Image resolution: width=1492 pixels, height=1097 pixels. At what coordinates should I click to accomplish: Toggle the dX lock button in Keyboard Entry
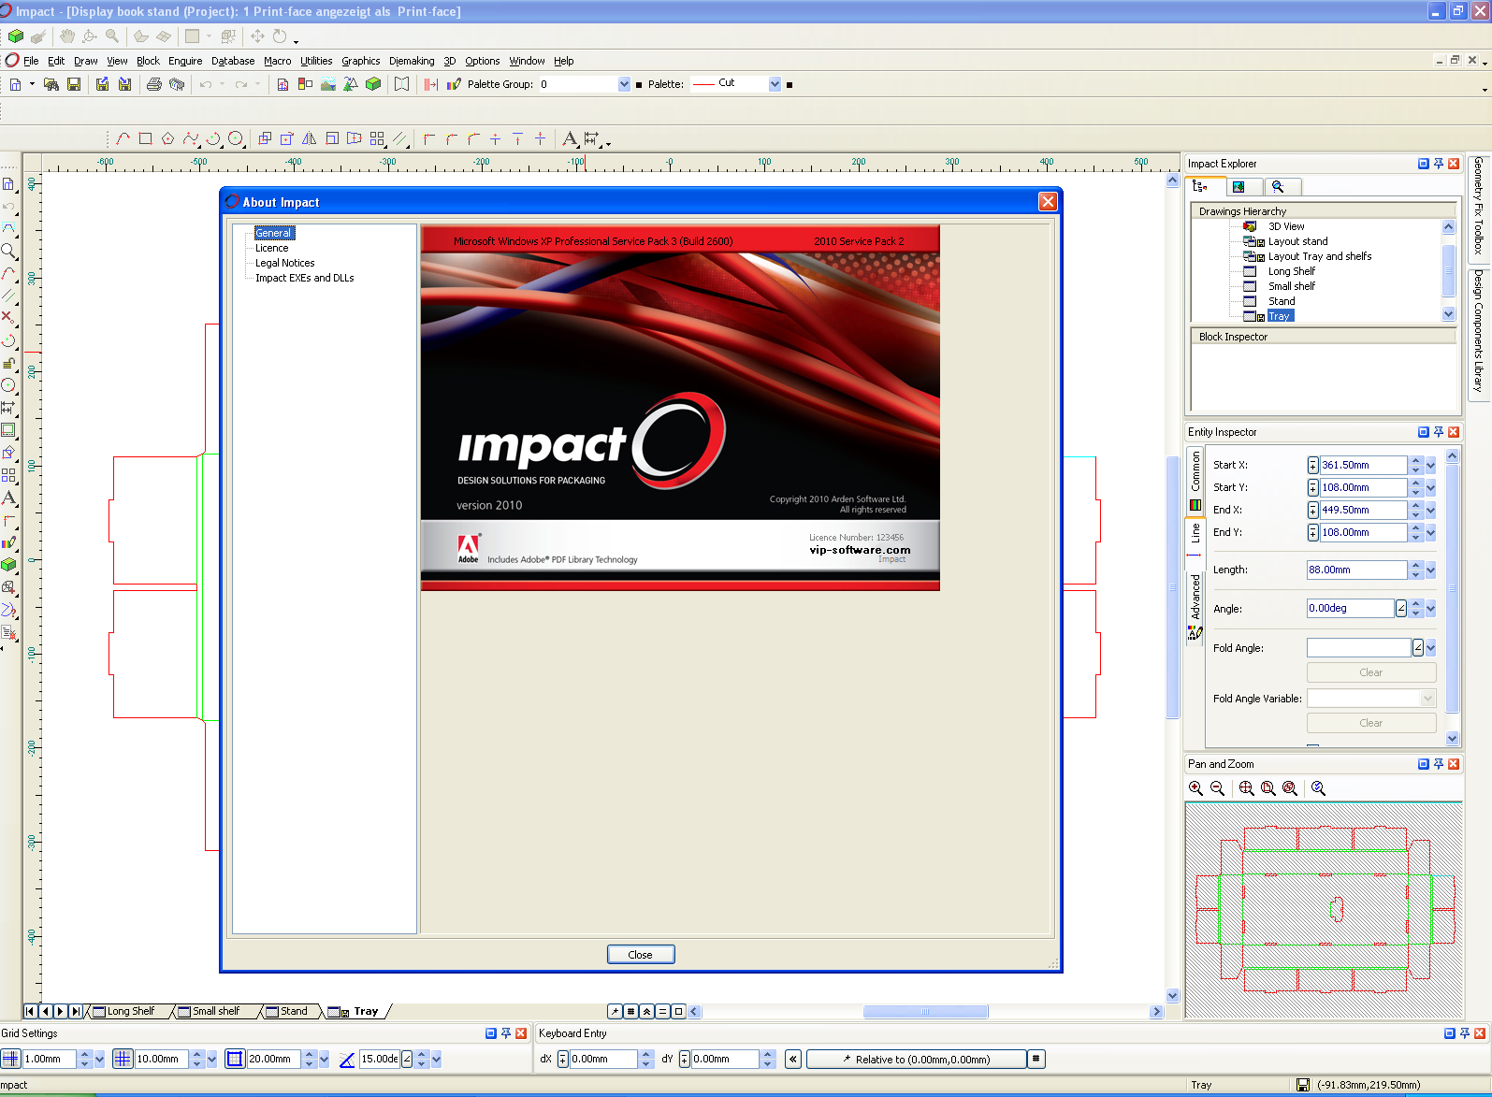[x=563, y=1060]
